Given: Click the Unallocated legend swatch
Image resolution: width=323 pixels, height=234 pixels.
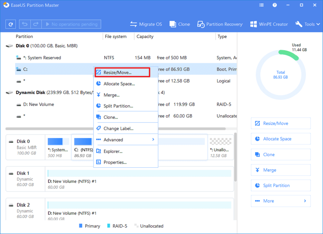Looking at the screenshot, I should 136,226.
